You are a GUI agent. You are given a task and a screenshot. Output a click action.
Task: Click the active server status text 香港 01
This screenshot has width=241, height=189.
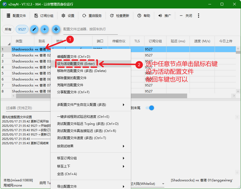tap(202, 180)
